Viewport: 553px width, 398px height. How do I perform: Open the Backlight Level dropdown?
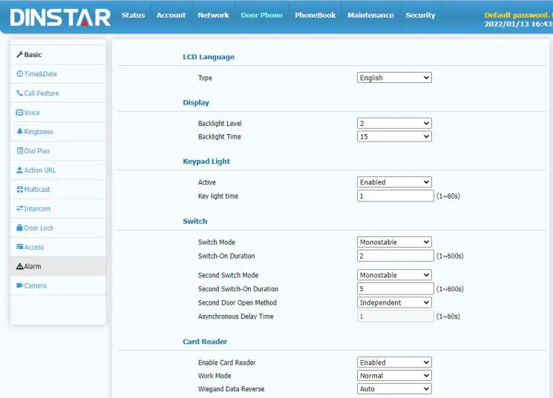click(x=394, y=124)
